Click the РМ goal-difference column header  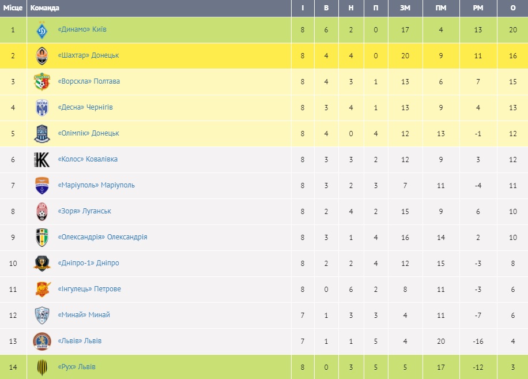478,8
